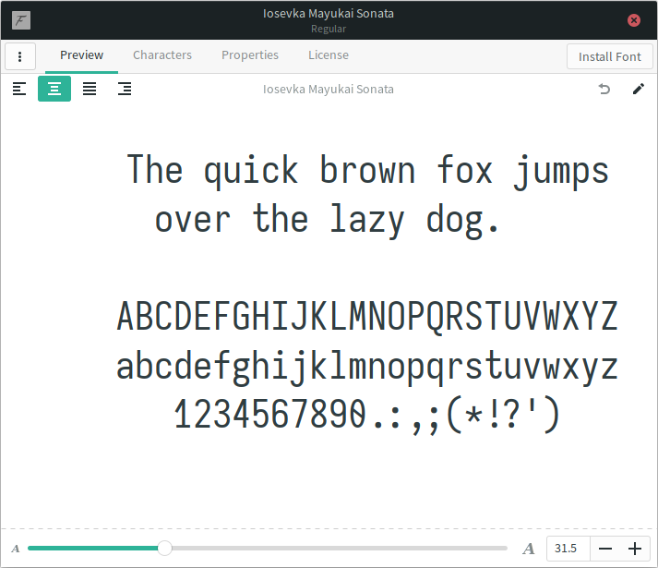The height and width of the screenshot is (568, 658).
Task: Click the small A icon left of slider
Action: click(16, 549)
